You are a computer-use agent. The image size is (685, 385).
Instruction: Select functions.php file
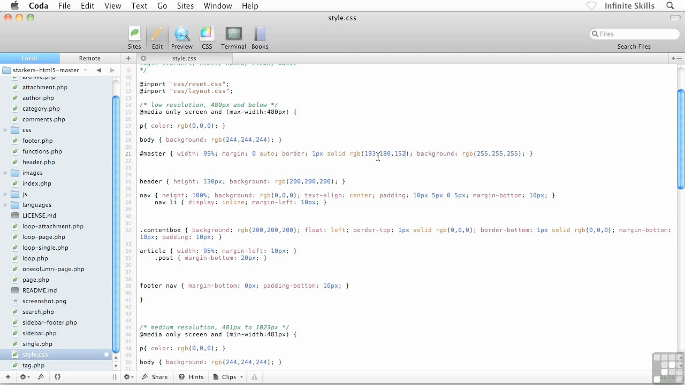tap(42, 151)
